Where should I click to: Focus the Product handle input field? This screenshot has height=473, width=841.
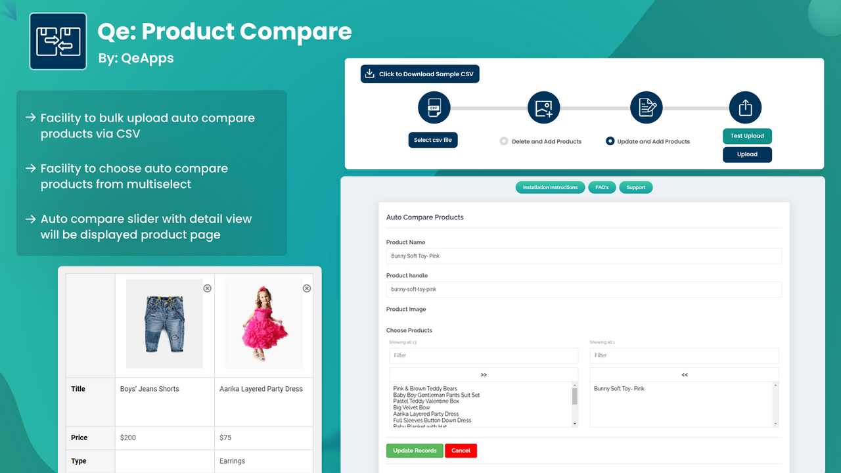point(584,289)
